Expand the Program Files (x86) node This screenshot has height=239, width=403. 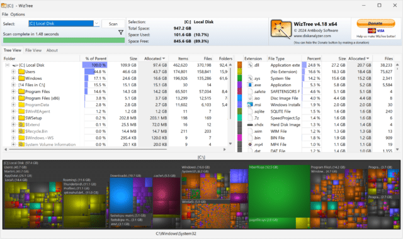coord(13,98)
